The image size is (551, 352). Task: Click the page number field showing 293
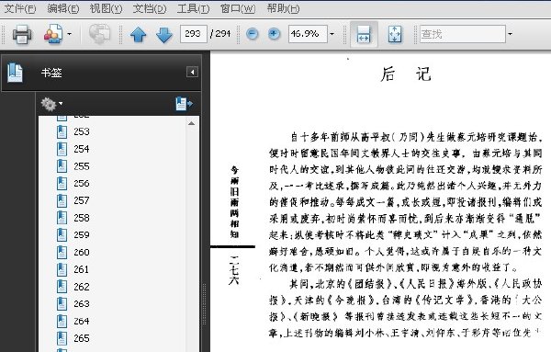[x=193, y=34]
